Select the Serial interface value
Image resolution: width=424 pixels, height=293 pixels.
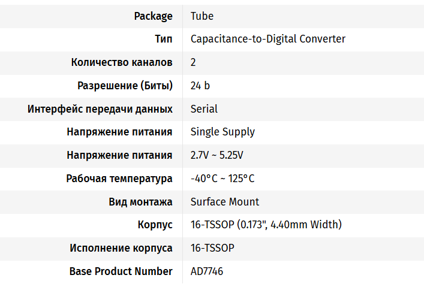(204, 109)
